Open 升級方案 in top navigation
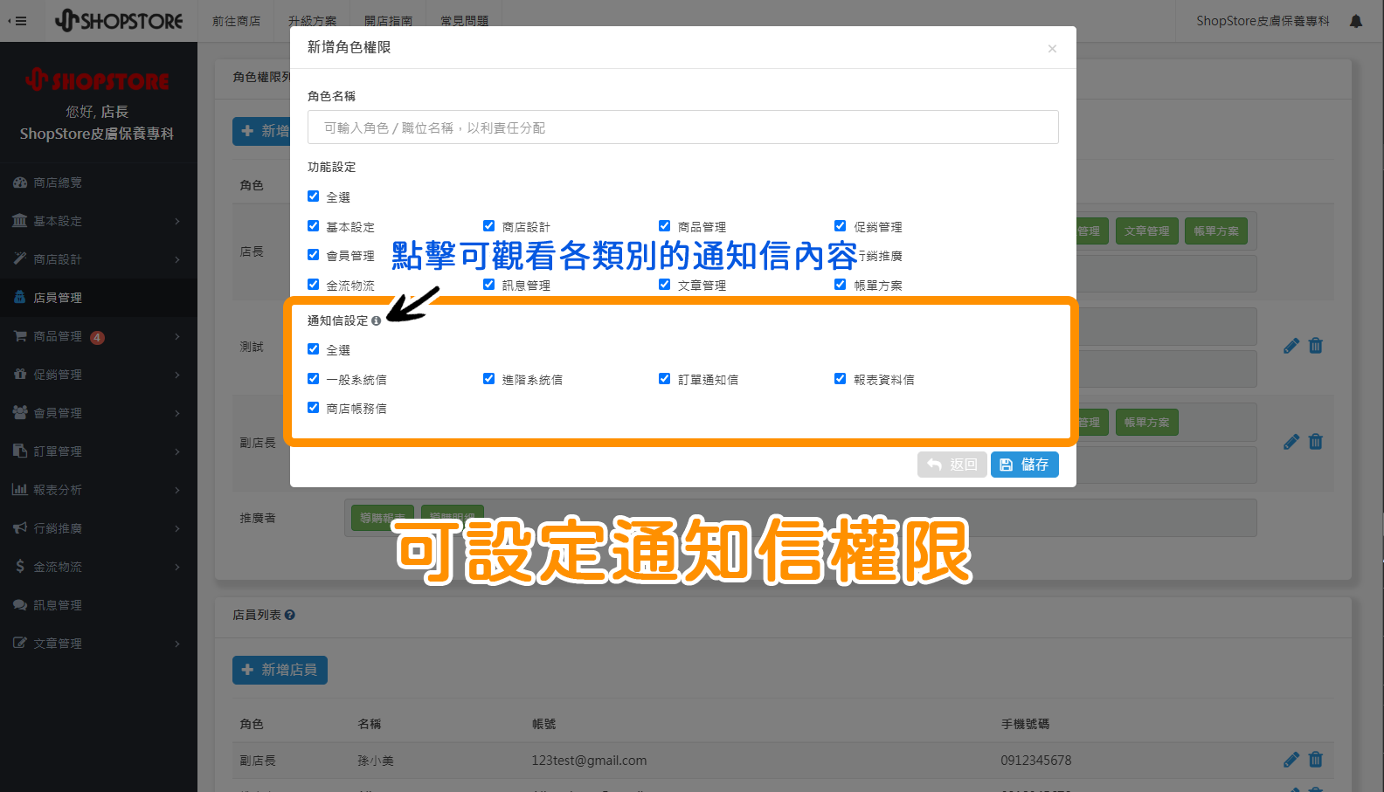The height and width of the screenshot is (792, 1384). [312, 21]
